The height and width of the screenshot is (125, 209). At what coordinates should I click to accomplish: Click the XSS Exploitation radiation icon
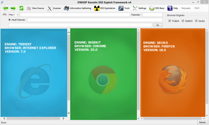(97, 8)
